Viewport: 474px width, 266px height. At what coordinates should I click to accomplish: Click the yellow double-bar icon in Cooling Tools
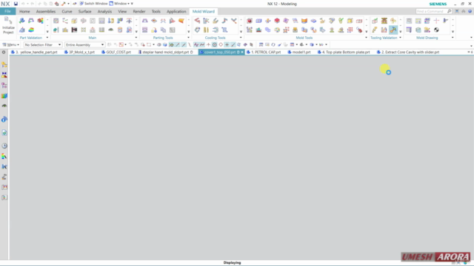[x=206, y=30]
